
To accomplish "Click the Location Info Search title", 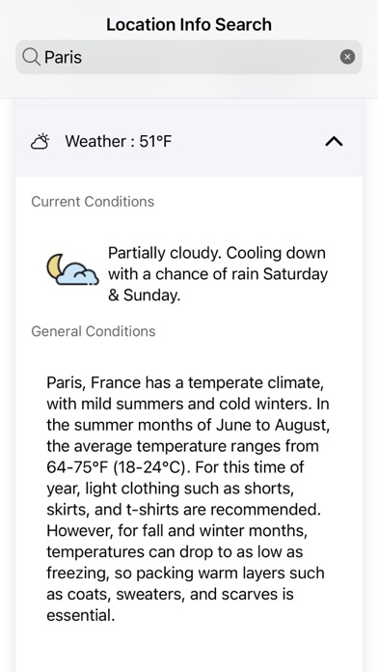I will point(189,24).
